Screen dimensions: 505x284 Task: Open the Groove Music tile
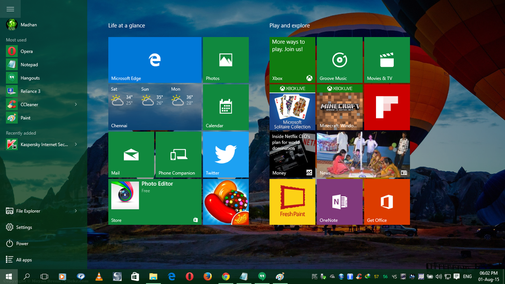[x=340, y=60]
